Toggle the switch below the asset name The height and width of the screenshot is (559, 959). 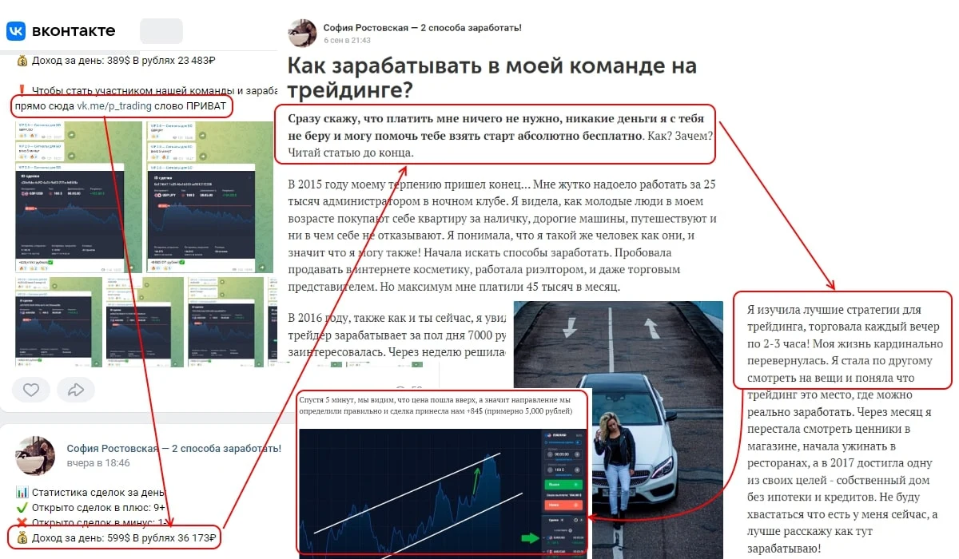pos(579,442)
